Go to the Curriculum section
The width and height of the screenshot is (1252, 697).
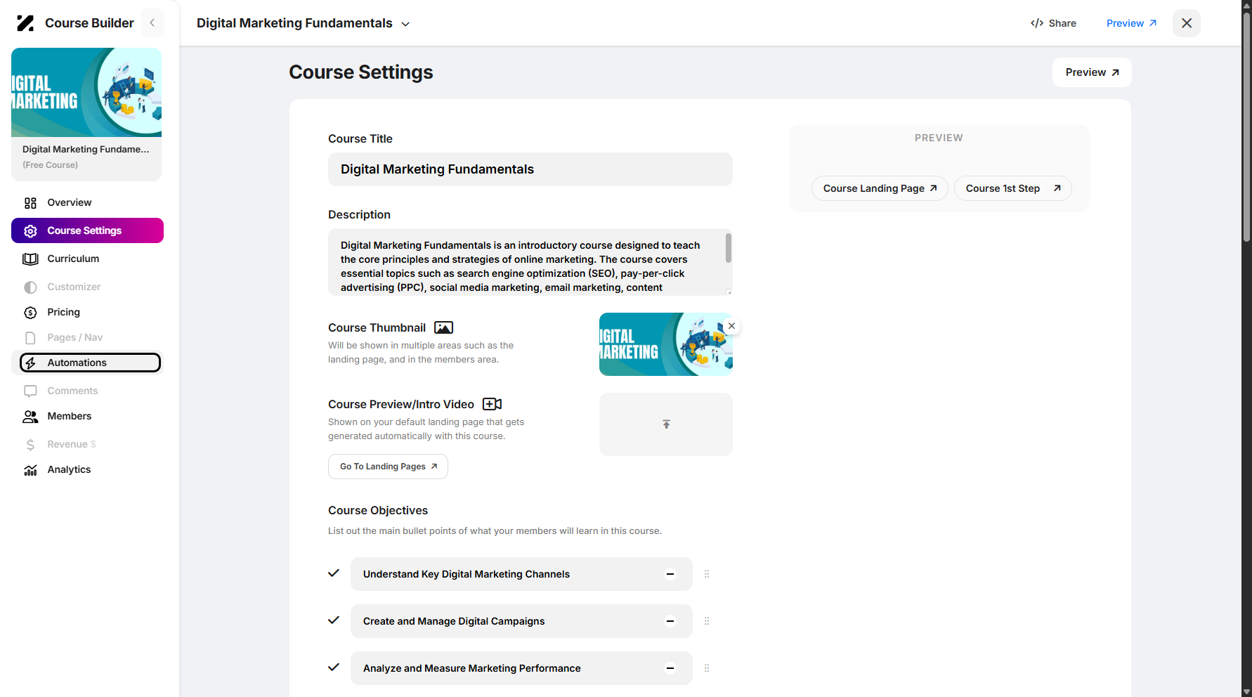pos(87,259)
